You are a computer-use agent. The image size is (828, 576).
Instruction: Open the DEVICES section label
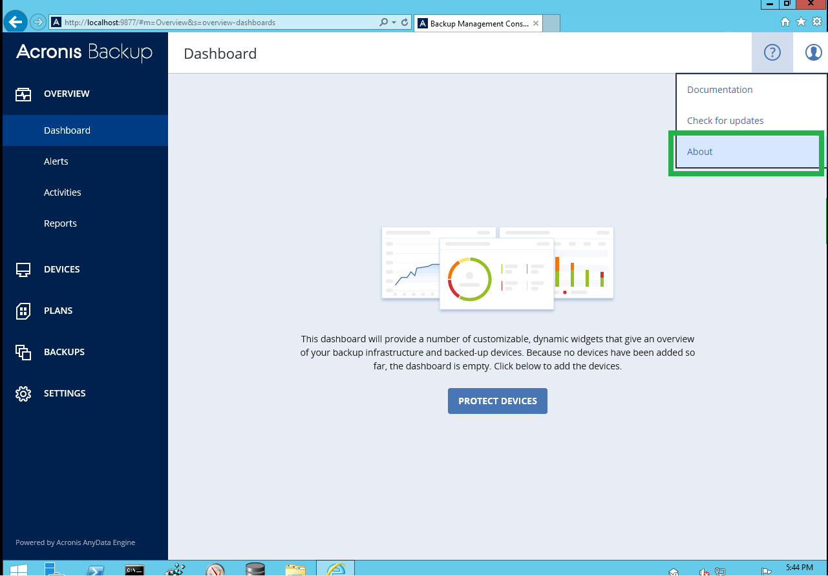62,269
